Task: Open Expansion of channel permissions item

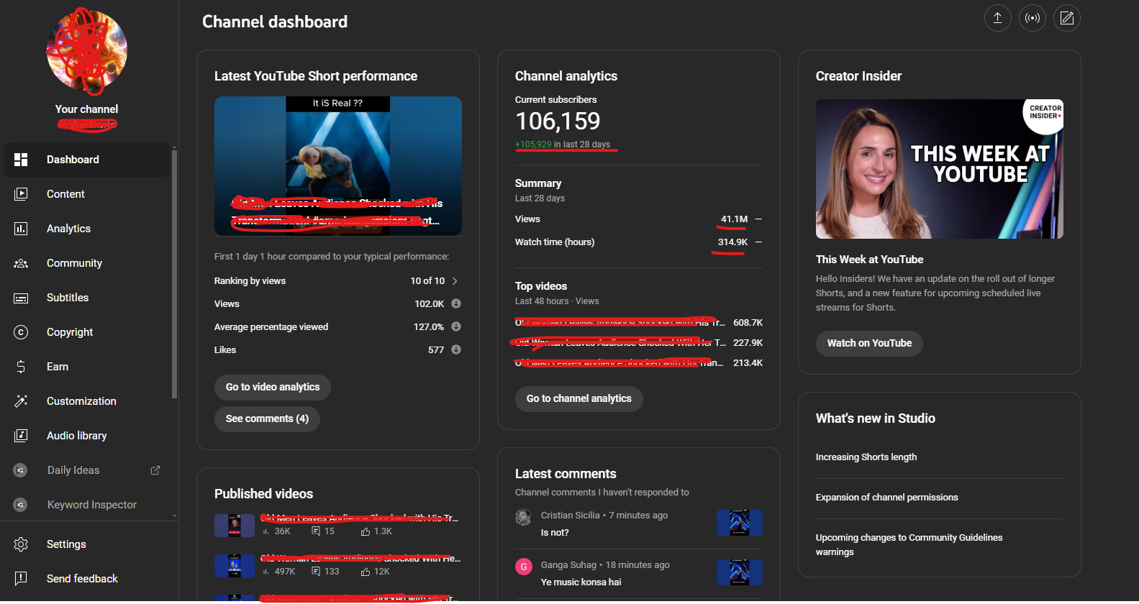Action: (x=886, y=498)
